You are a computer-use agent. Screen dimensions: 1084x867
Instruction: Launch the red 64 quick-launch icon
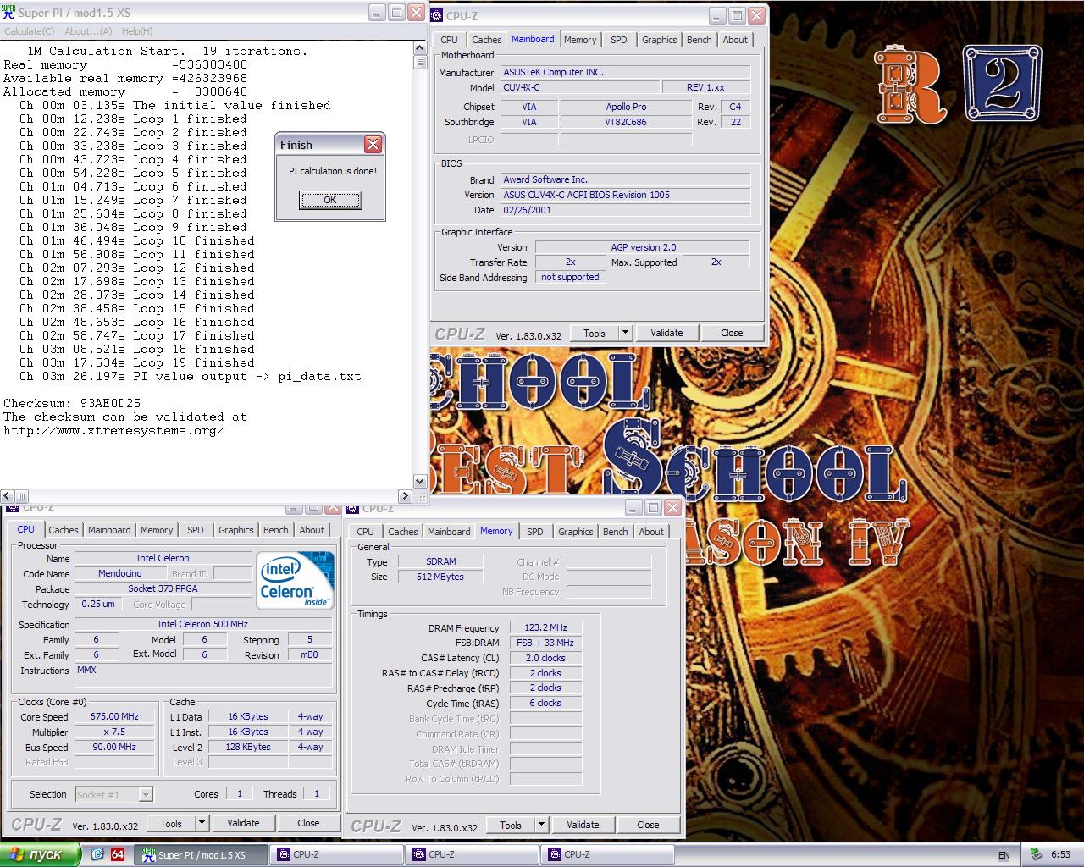point(118,854)
